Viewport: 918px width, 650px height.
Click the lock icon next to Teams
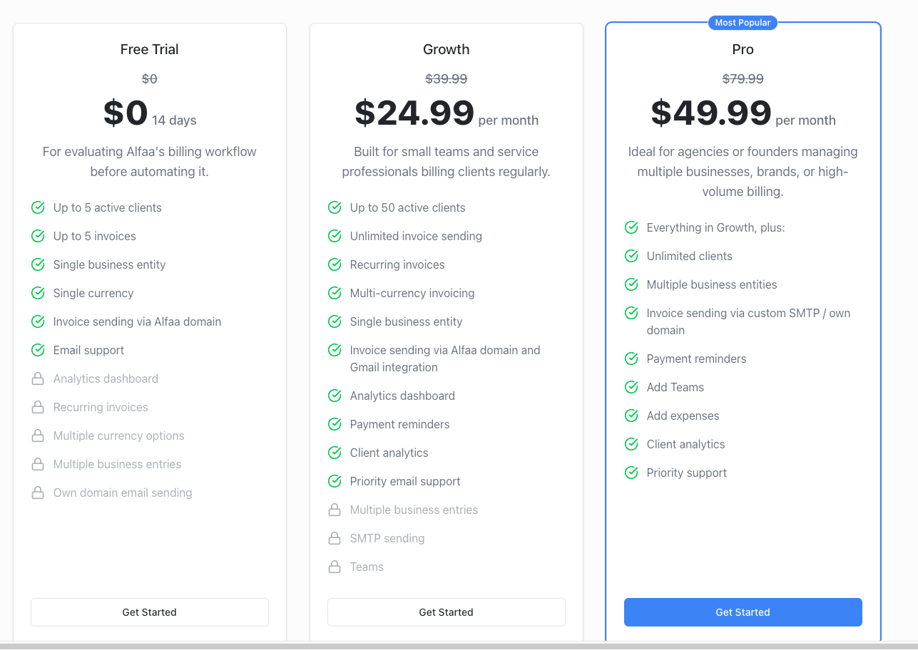pos(335,567)
